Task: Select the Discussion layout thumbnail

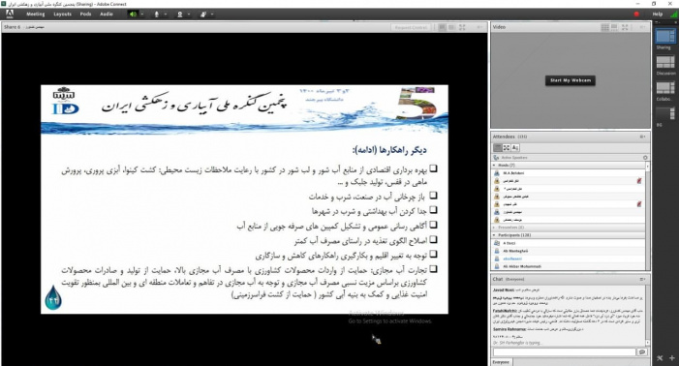Action: click(x=665, y=62)
